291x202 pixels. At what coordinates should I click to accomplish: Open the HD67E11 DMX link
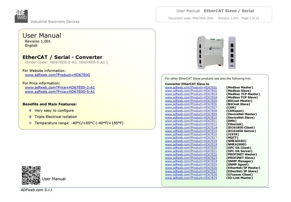pyautogui.click(x=191, y=121)
